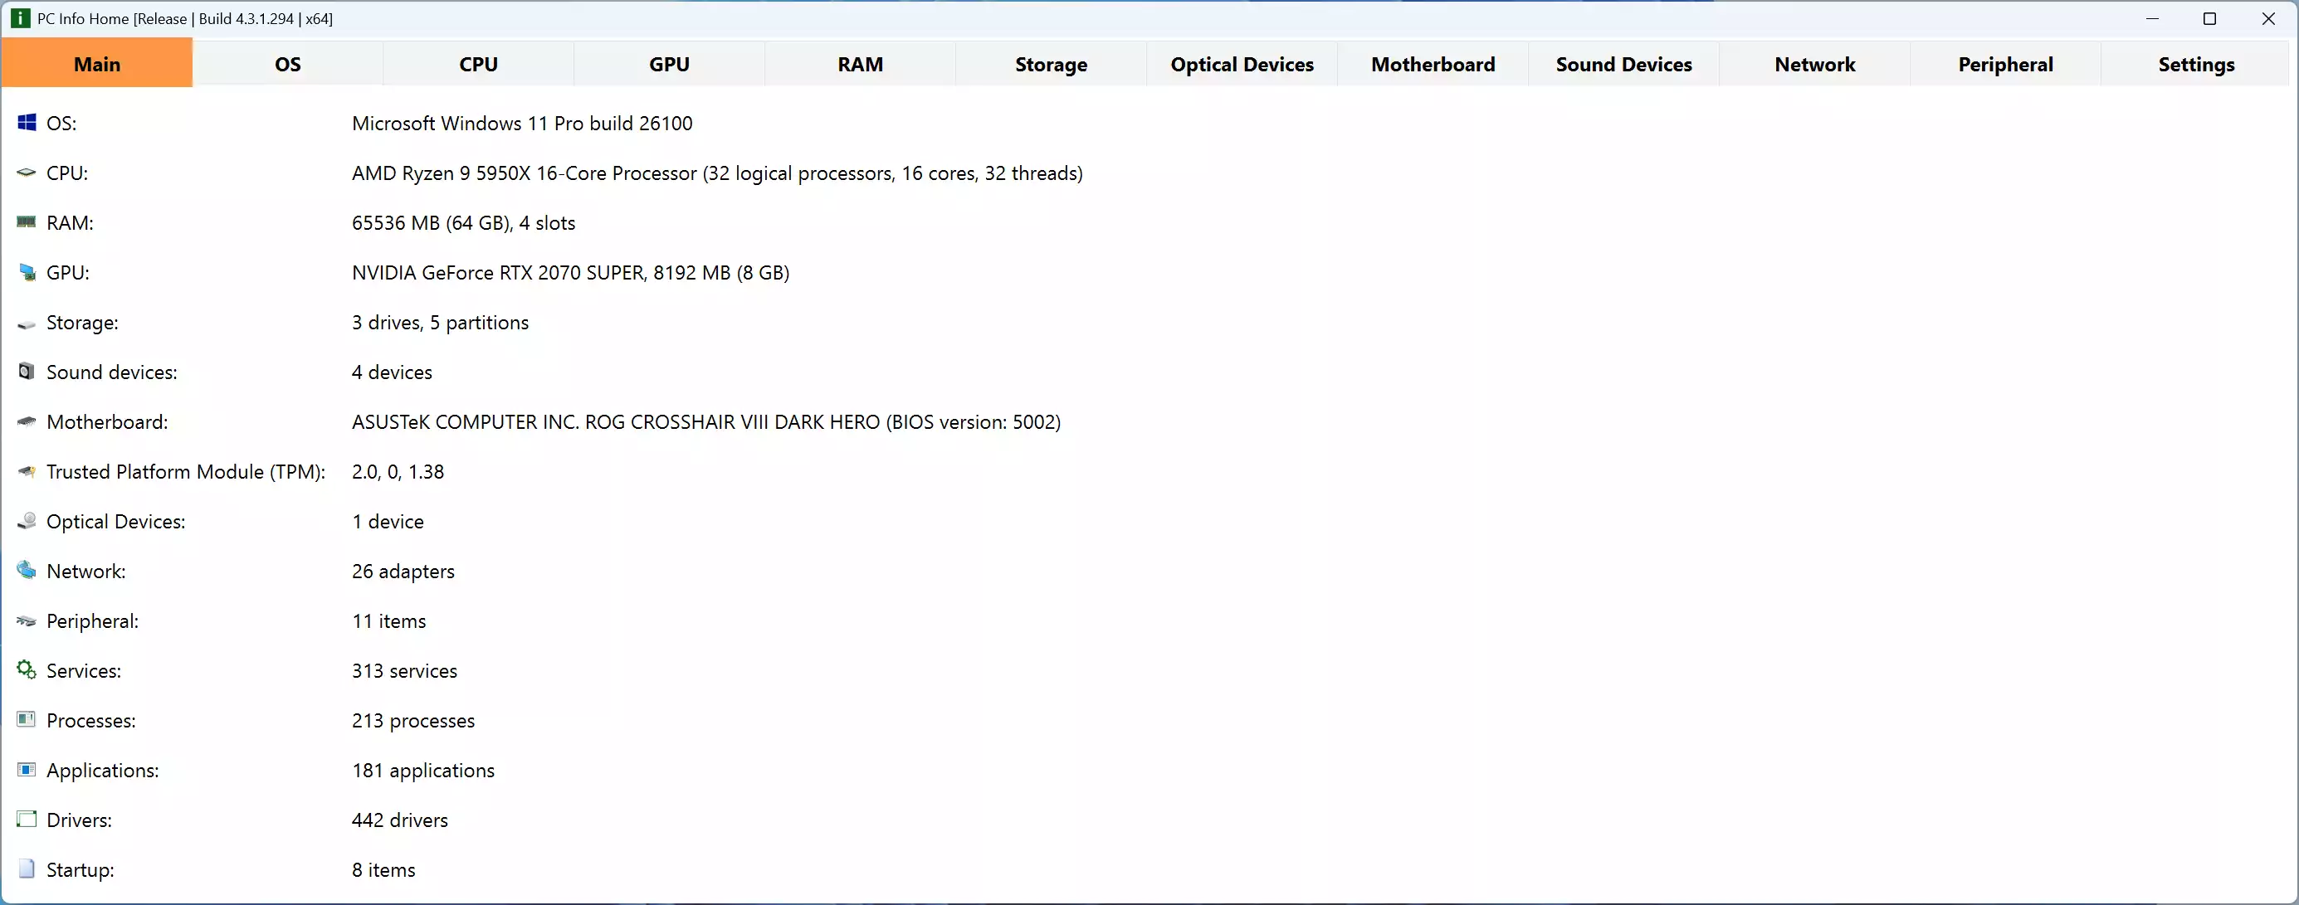Open the GPU tab

(669, 64)
